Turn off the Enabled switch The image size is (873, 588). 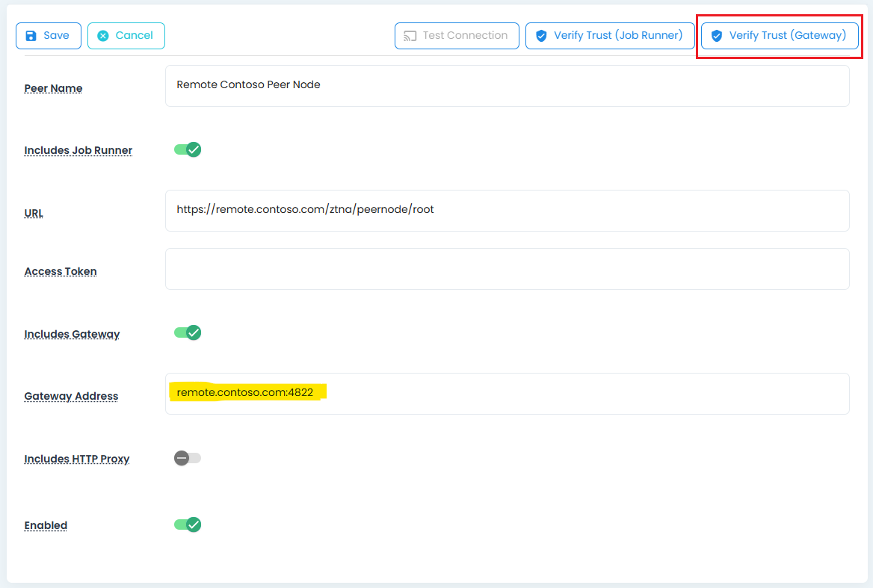click(188, 524)
